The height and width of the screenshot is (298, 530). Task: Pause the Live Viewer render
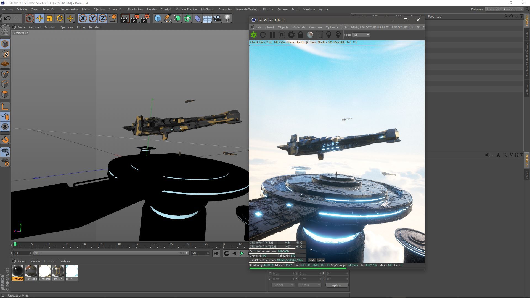click(x=272, y=35)
